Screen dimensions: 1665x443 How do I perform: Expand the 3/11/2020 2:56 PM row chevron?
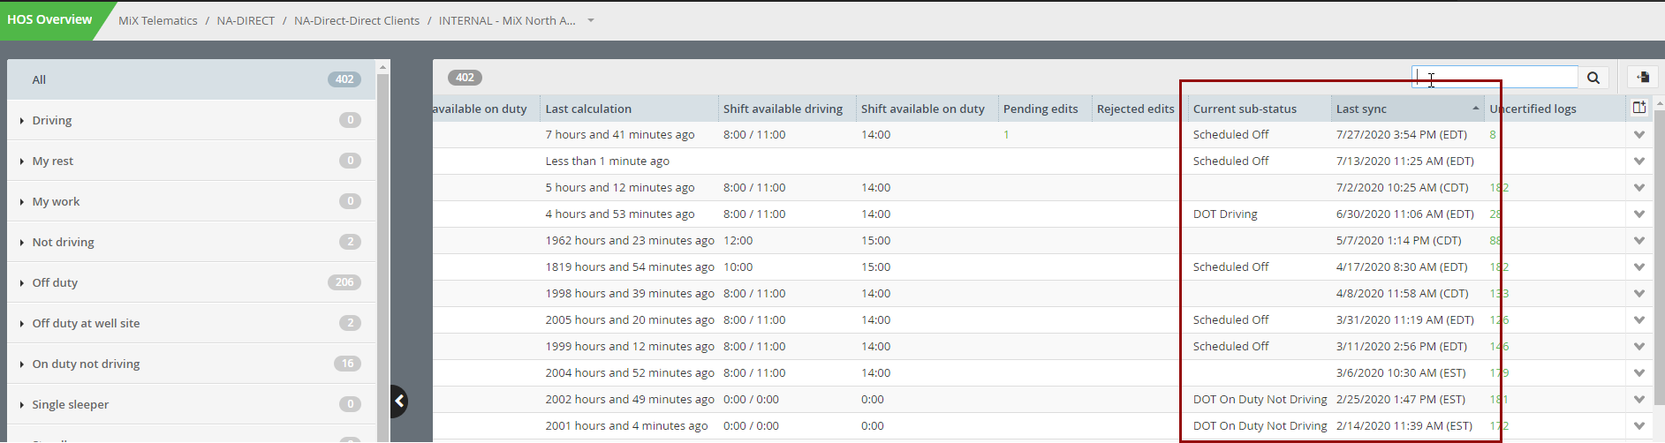pyautogui.click(x=1639, y=347)
